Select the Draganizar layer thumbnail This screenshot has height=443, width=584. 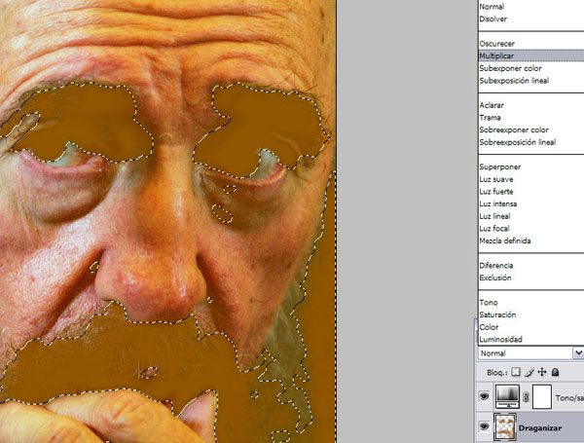click(505, 427)
